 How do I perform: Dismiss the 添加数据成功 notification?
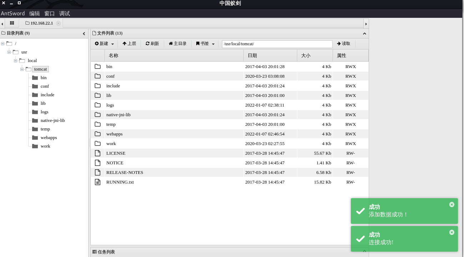(452, 204)
